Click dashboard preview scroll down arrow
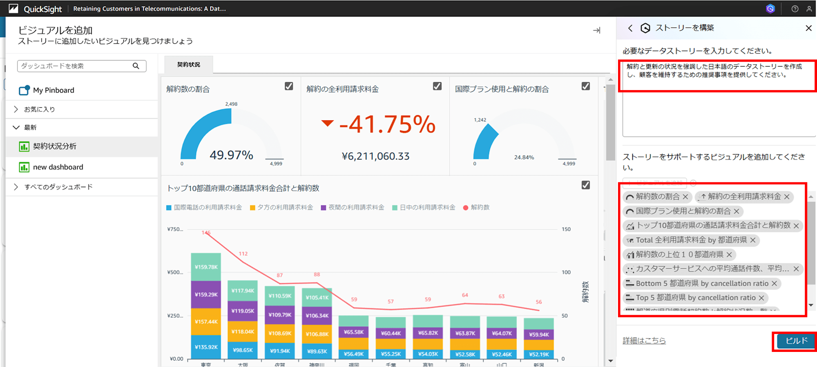 [x=611, y=361]
